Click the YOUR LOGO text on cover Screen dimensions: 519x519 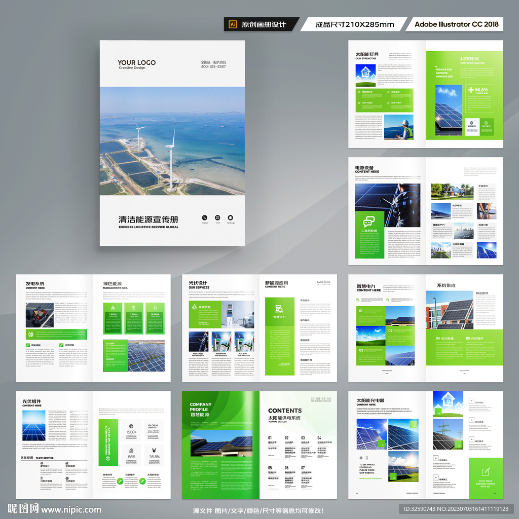[x=136, y=62]
